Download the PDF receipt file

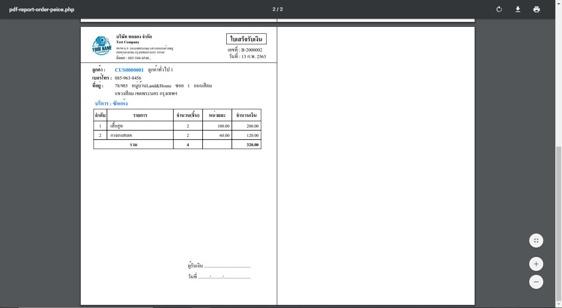tap(518, 9)
